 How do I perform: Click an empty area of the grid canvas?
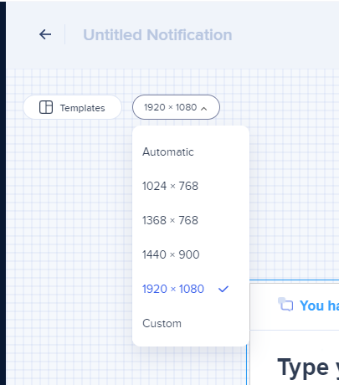pos(69,223)
